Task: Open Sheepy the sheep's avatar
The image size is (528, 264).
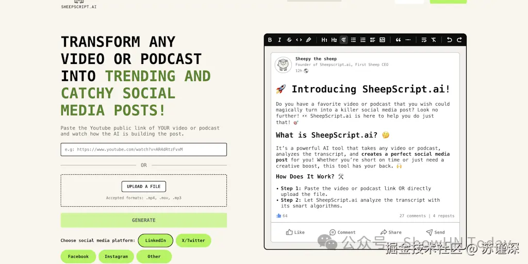Action: (x=283, y=64)
